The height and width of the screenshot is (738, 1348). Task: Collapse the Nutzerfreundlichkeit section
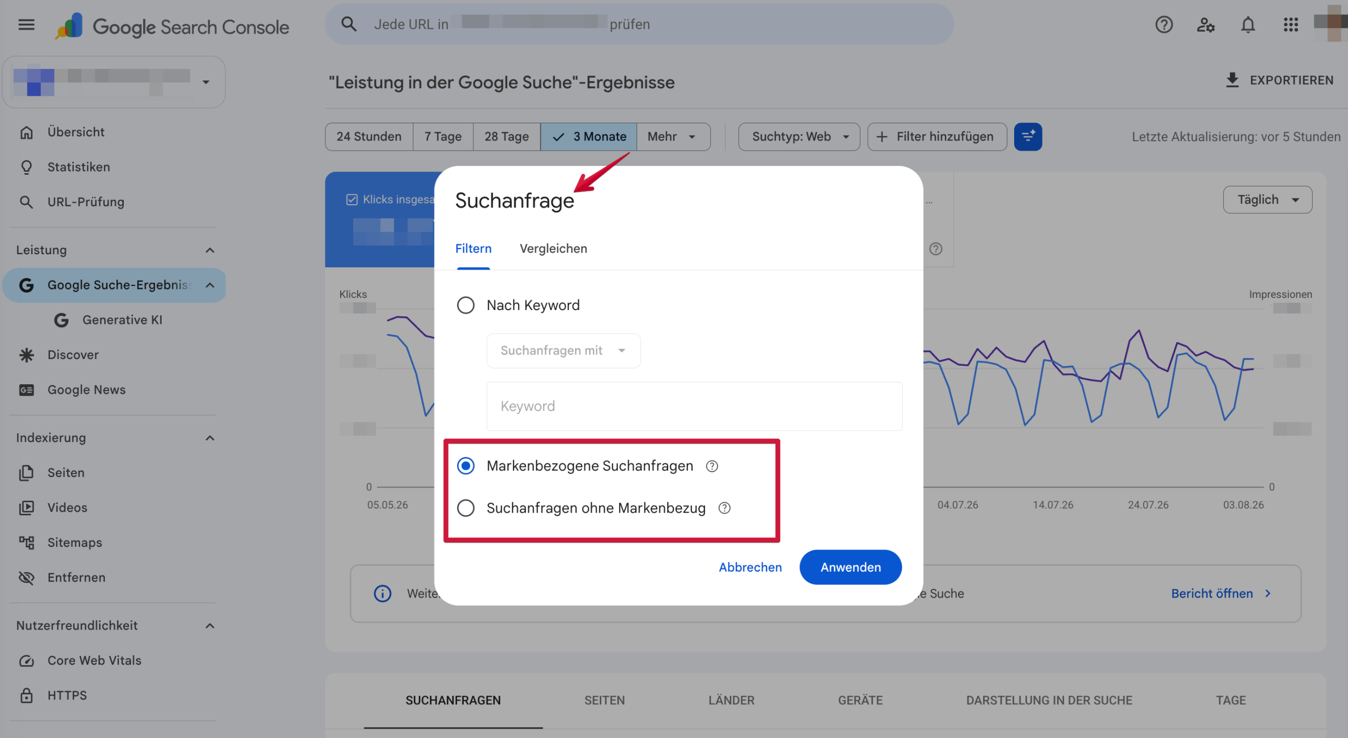[210, 626]
